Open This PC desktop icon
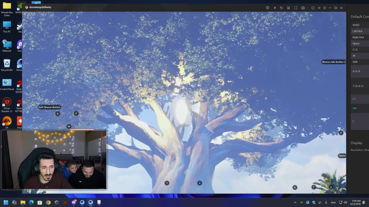Image resolution: width=369 pixels, height=207 pixels. point(7,27)
